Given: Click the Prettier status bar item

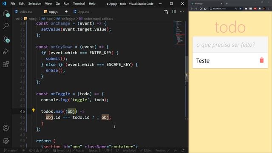Looking at the screenshot, I should [x=162, y=150].
